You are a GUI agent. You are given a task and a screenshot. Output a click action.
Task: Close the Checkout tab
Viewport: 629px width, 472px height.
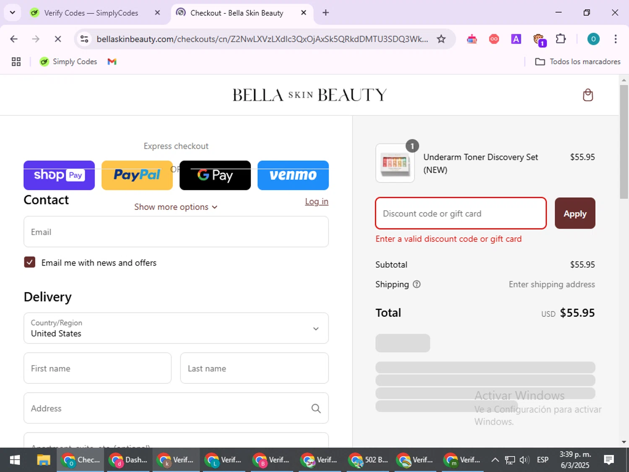coord(304,13)
